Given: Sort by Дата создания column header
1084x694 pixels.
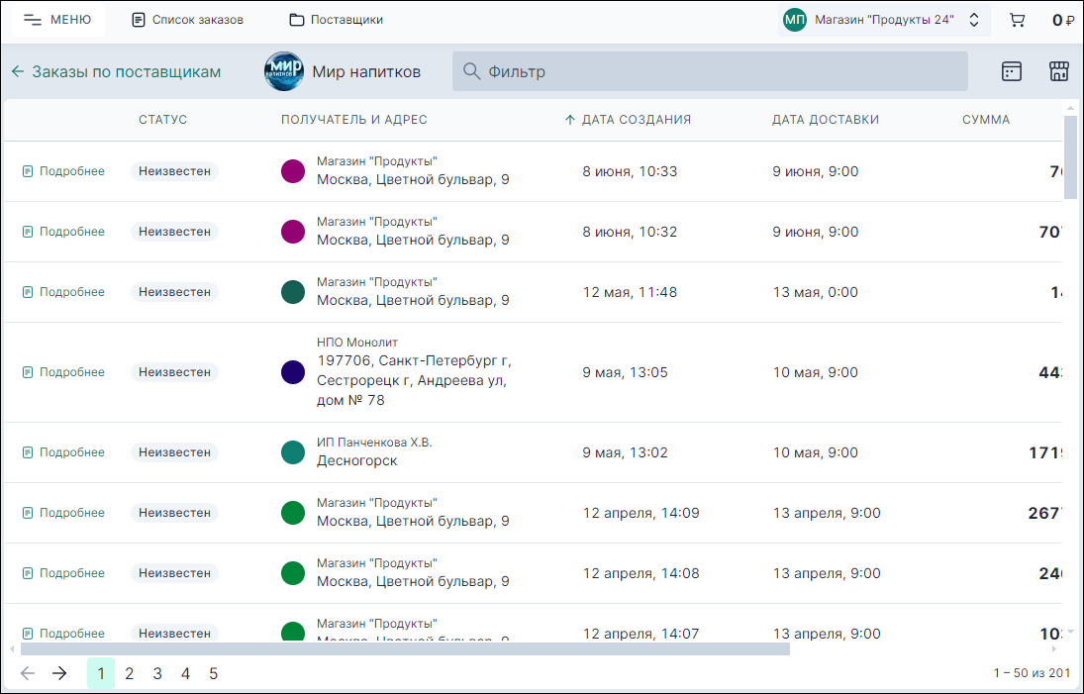Looking at the screenshot, I should [636, 120].
